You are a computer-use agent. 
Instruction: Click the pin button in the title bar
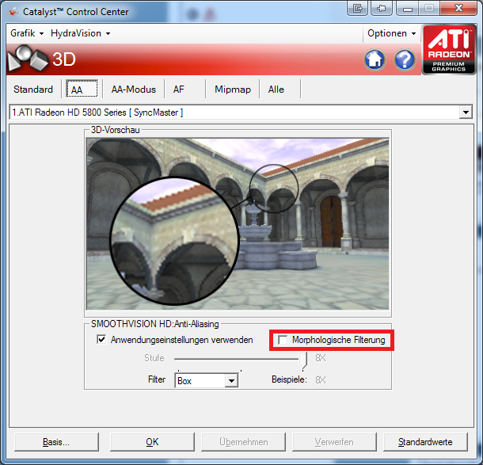coord(382,8)
